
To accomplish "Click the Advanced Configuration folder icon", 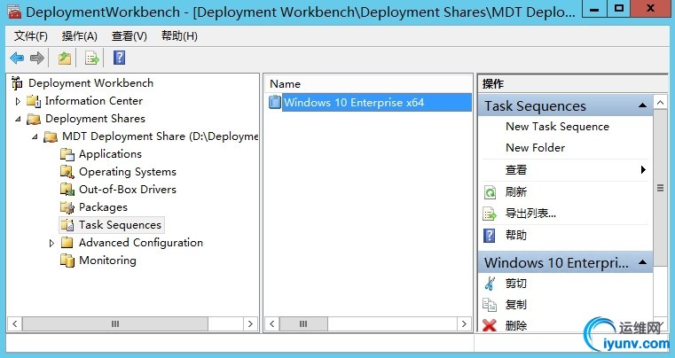I will tap(67, 242).
